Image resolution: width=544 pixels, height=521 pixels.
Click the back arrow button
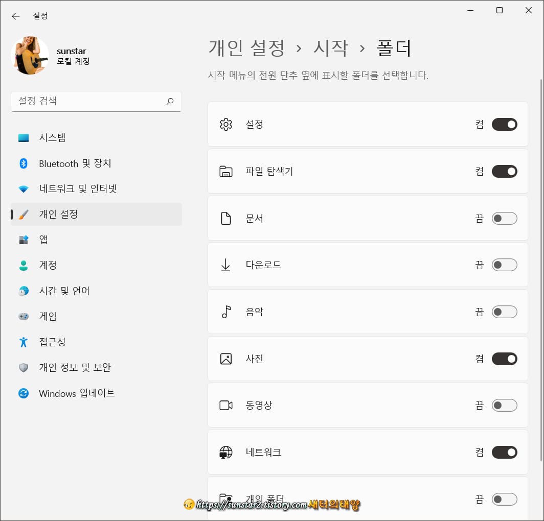[15, 16]
